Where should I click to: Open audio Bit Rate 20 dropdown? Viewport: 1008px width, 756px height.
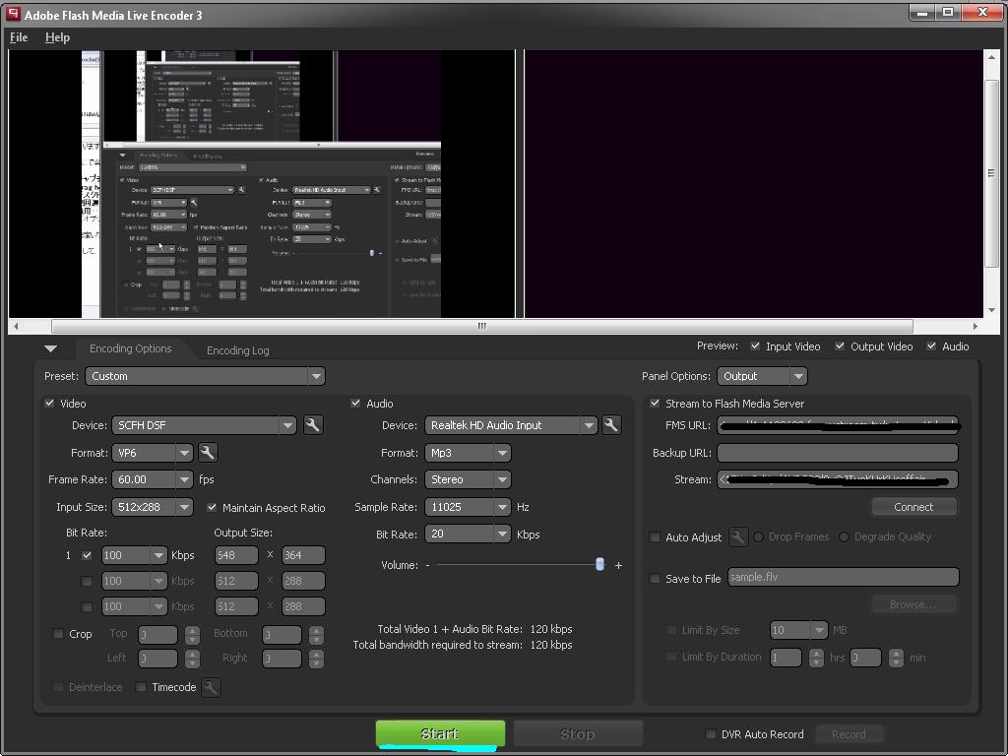pyautogui.click(x=468, y=535)
